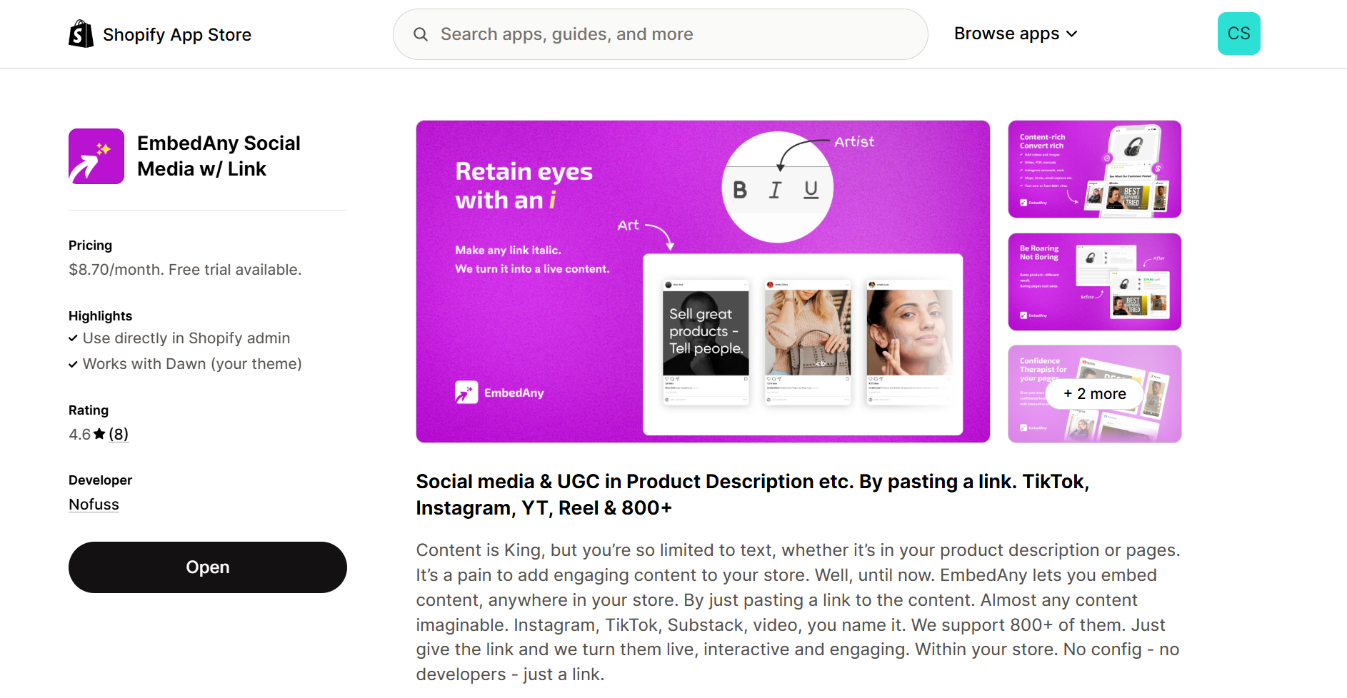Click the EmbedAny app icon

96,156
